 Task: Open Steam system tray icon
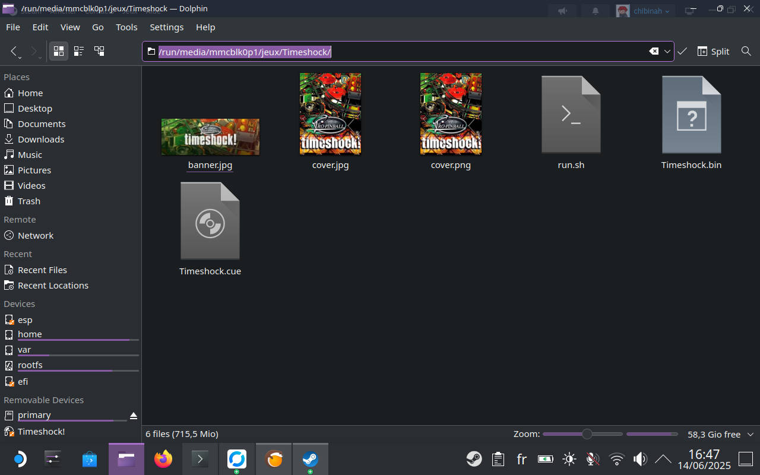coord(474,459)
